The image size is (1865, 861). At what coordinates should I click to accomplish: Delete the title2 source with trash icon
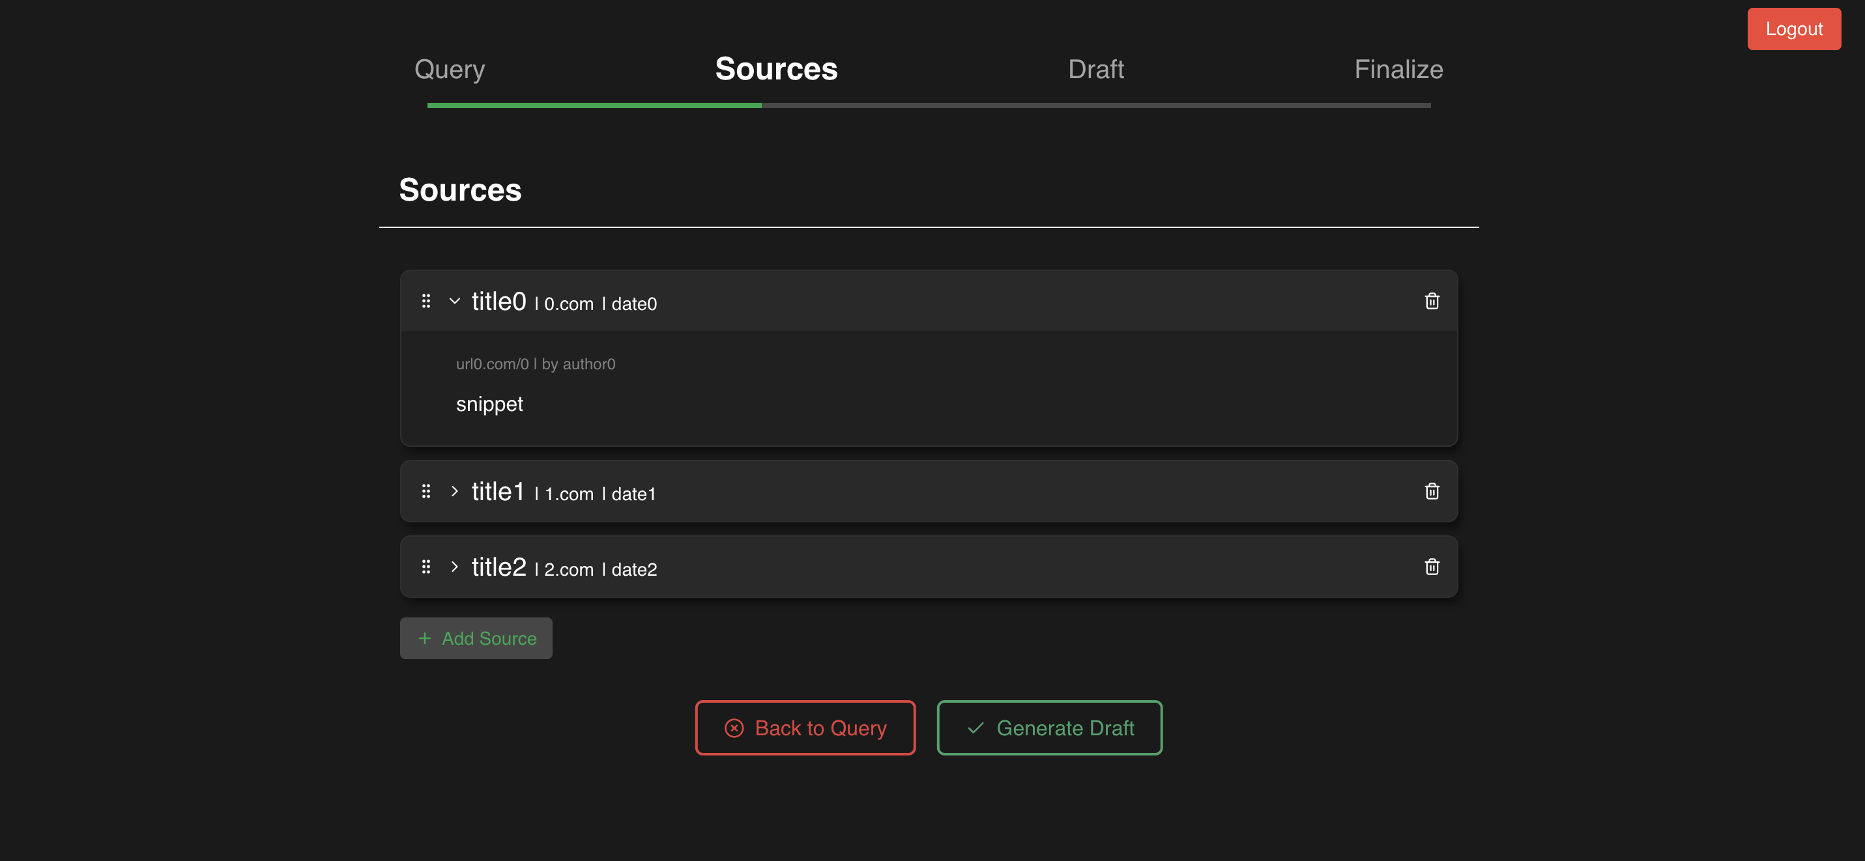(x=1431, y=567)
